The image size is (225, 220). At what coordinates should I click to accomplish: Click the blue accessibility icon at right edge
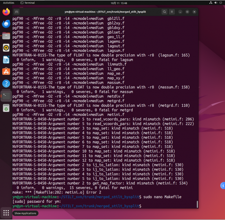coord(222,186)
